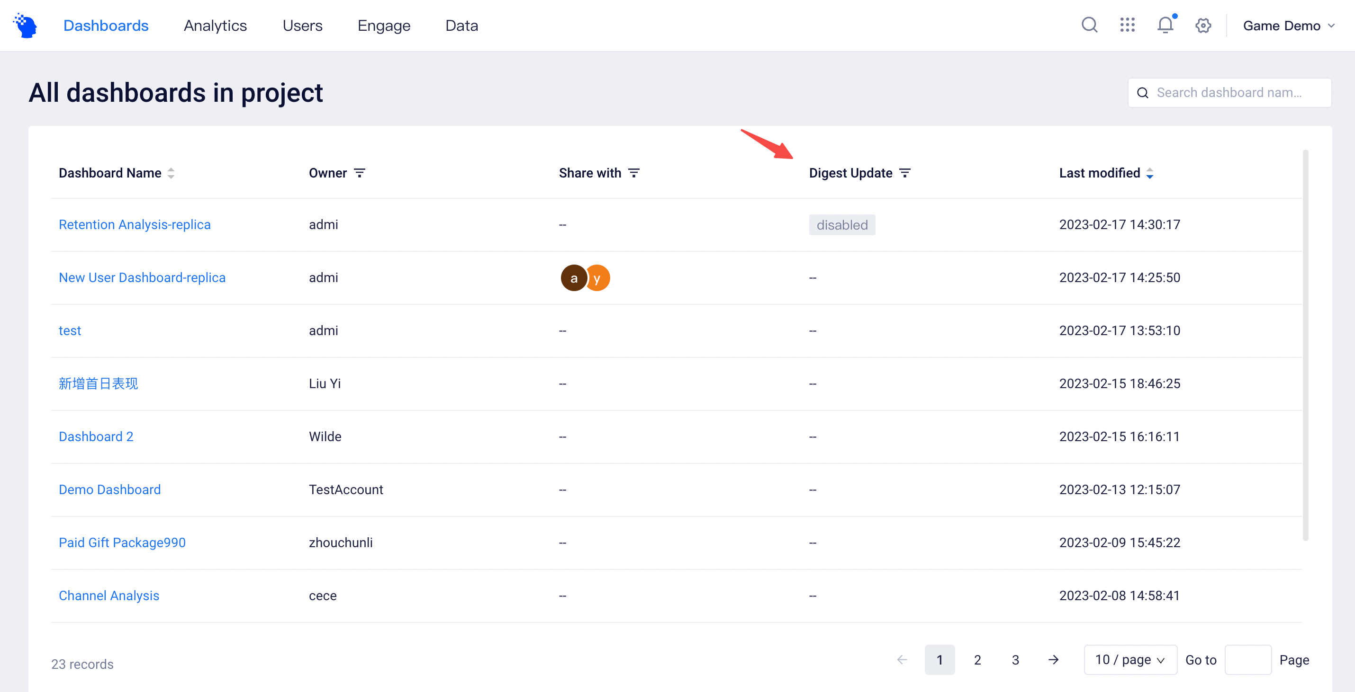Click the Go to page input box

1248,659
